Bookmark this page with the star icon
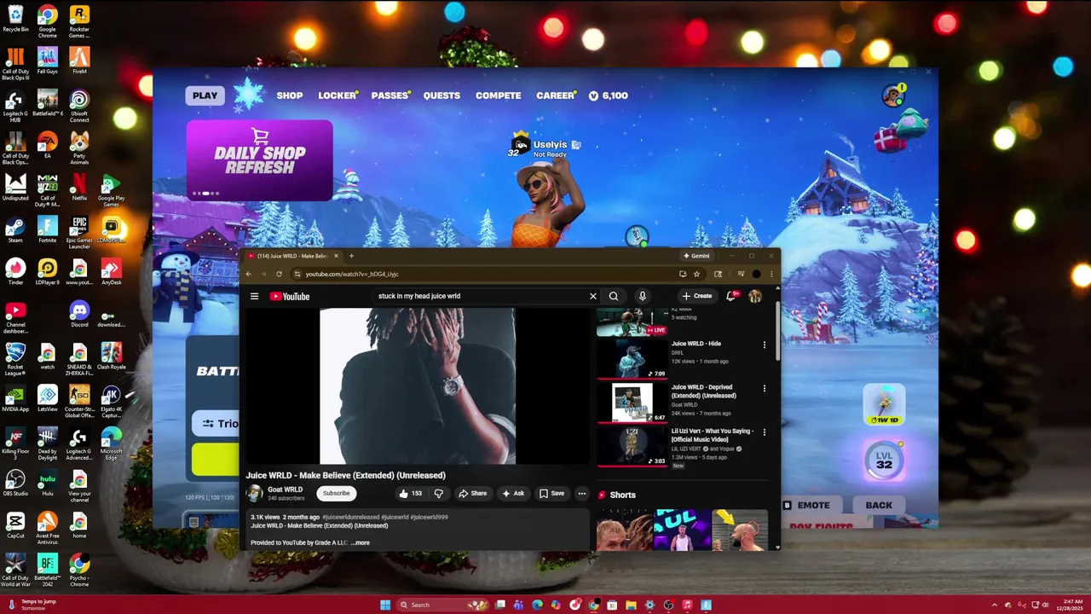 [697, 274]
